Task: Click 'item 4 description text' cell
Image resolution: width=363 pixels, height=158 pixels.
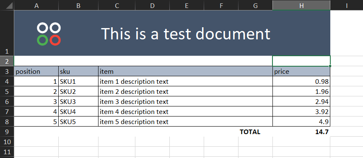Action: [185, 111]
